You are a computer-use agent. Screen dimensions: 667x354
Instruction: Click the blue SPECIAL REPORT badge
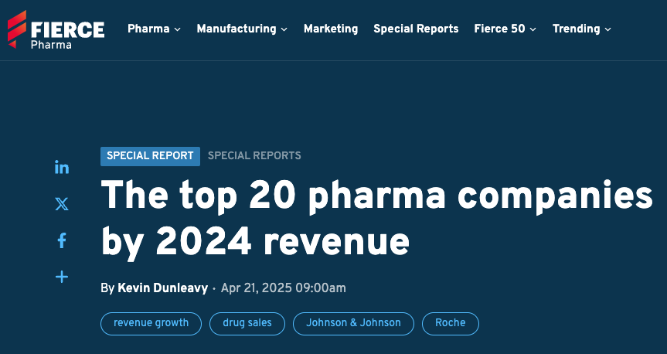[150, 156]
